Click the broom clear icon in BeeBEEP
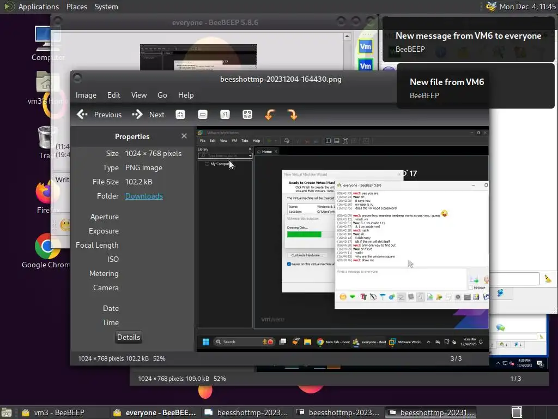The width and height of the screenshot is (558, 419). pos(548,279)
